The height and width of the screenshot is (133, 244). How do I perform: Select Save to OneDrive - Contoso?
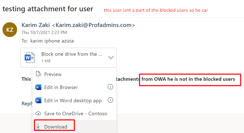[x=74, y=113]
